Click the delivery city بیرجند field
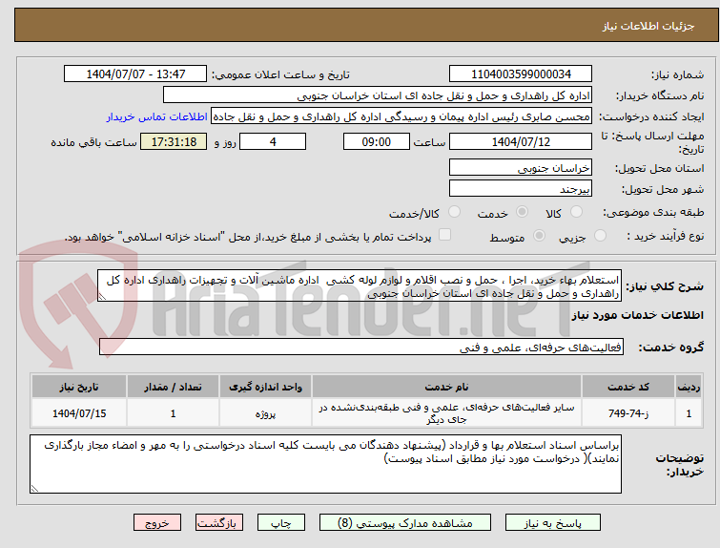The image size is (720, 548). (521, 188)
